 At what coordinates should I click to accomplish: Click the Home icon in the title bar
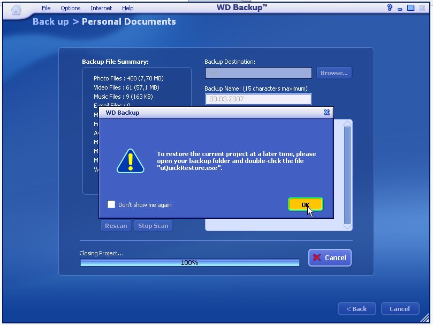click(x=16, y=10)
